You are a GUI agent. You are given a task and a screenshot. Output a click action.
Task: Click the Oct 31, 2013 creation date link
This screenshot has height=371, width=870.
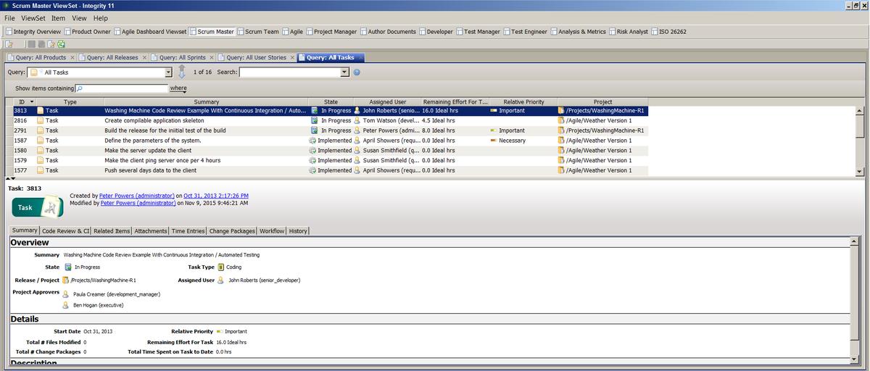[x=216, y=196]
